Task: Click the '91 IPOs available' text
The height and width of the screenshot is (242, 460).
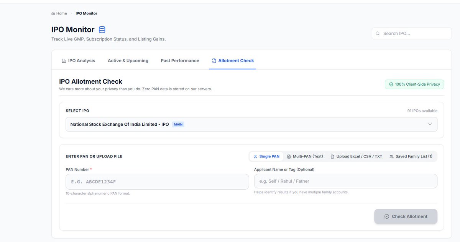Action: (x=422, y=111)
